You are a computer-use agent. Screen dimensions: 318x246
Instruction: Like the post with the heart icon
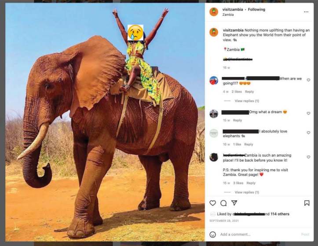click(212, 203)
